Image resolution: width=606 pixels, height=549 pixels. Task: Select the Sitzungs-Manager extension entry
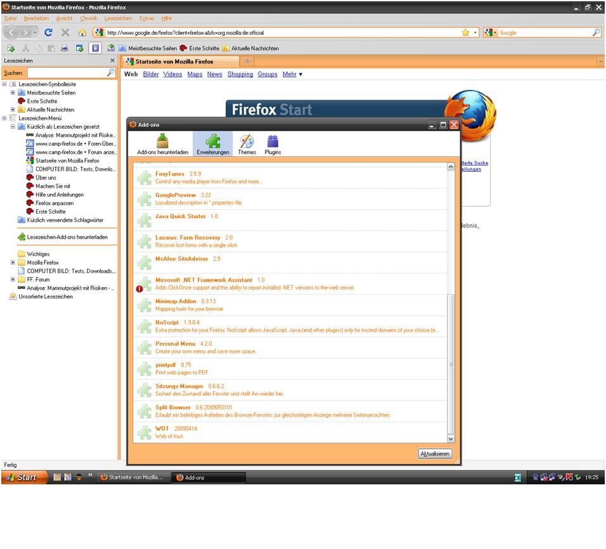coord(290,390)
